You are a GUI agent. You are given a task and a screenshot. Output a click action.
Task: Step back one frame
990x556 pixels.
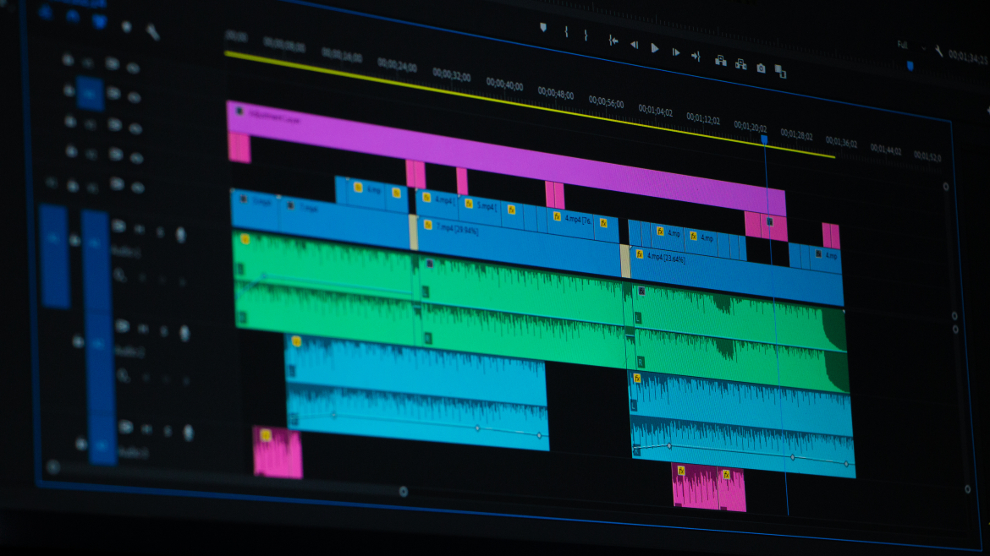point(633,45)
